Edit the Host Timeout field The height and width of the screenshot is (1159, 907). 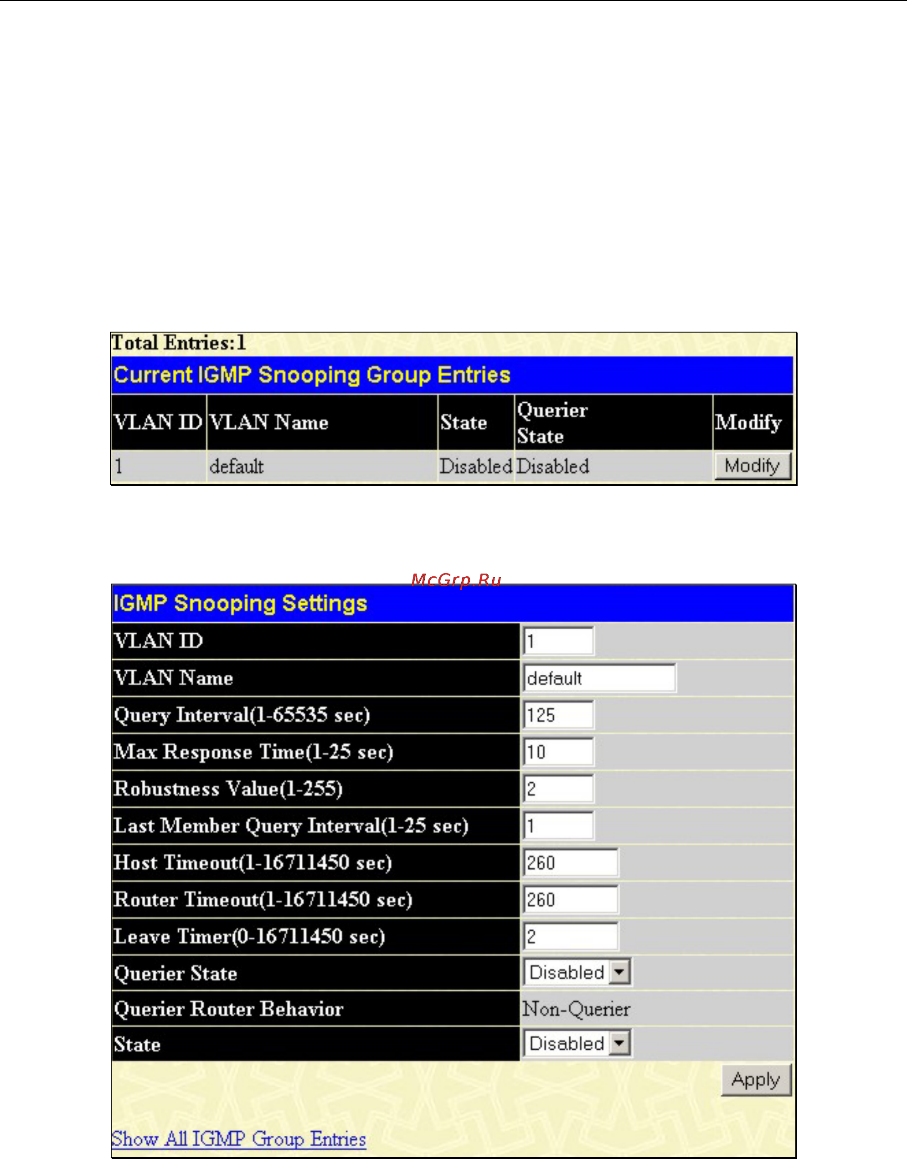570,862
